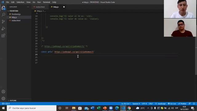Image resolution: width=197 pixels, height=111 pixels.
Task: Open the Search view in activity bar
Action: coord(3,14)
